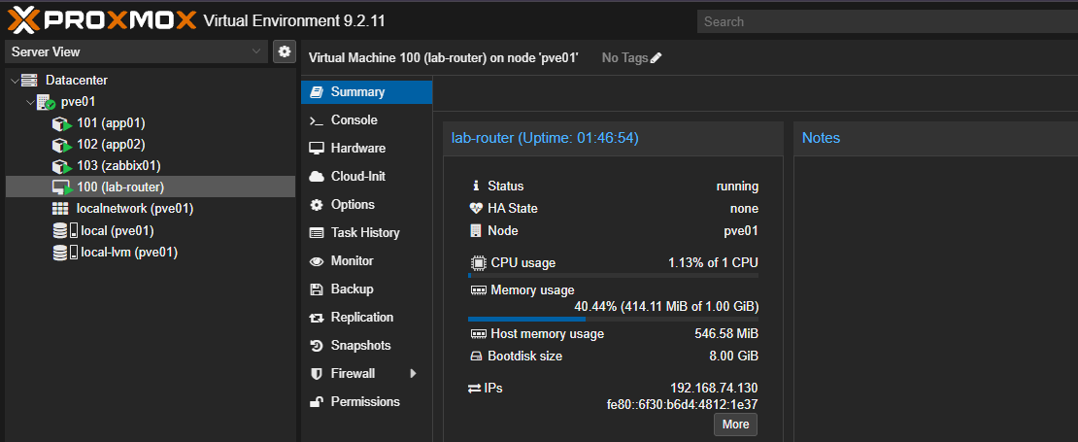Click the Notes panel header
This screenshot has width=1078, height=442.
(x=935, y=138)
